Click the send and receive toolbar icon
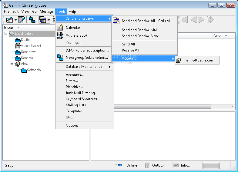 pyautogui.click(x=42, y=20)
